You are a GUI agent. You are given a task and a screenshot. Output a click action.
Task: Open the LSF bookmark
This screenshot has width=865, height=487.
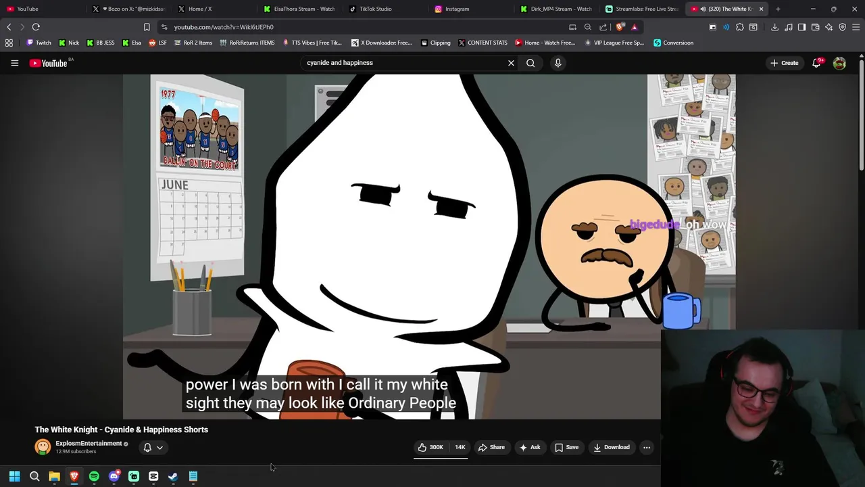(157, 43)
